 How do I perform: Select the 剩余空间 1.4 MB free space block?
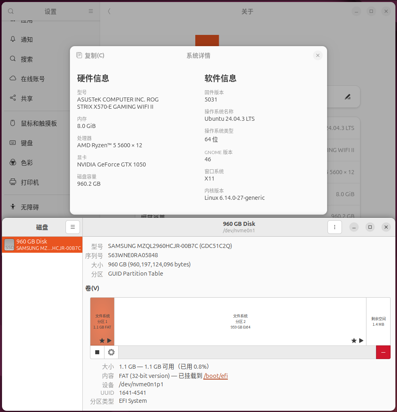tap(378, 321)
